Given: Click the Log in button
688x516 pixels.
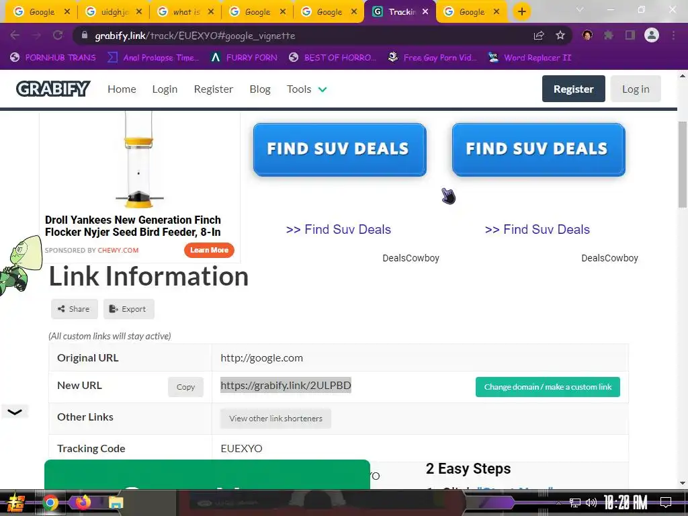Looking at the screenshot, I should point(636,89).
